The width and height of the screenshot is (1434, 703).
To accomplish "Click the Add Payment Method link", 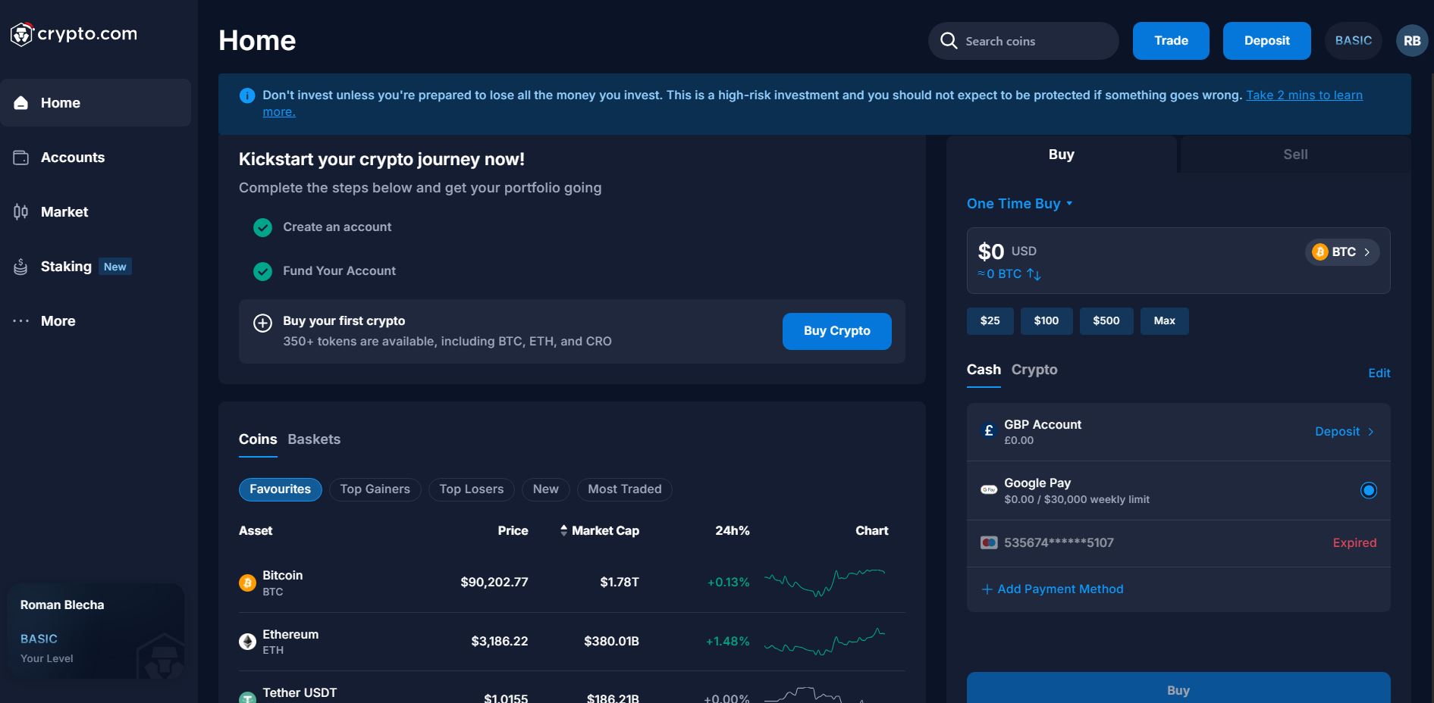I will tap(1053, 589).
